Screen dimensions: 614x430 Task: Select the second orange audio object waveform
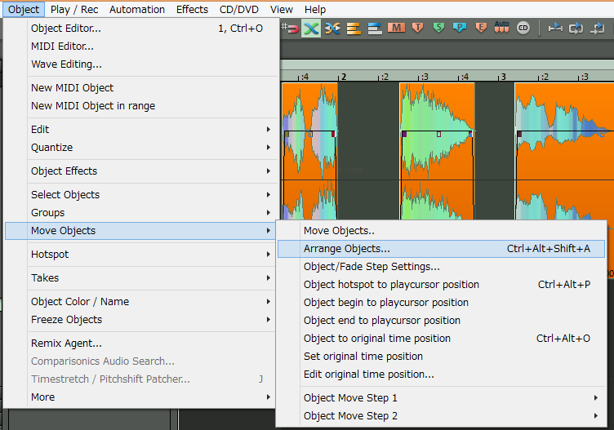pos(437,151)
